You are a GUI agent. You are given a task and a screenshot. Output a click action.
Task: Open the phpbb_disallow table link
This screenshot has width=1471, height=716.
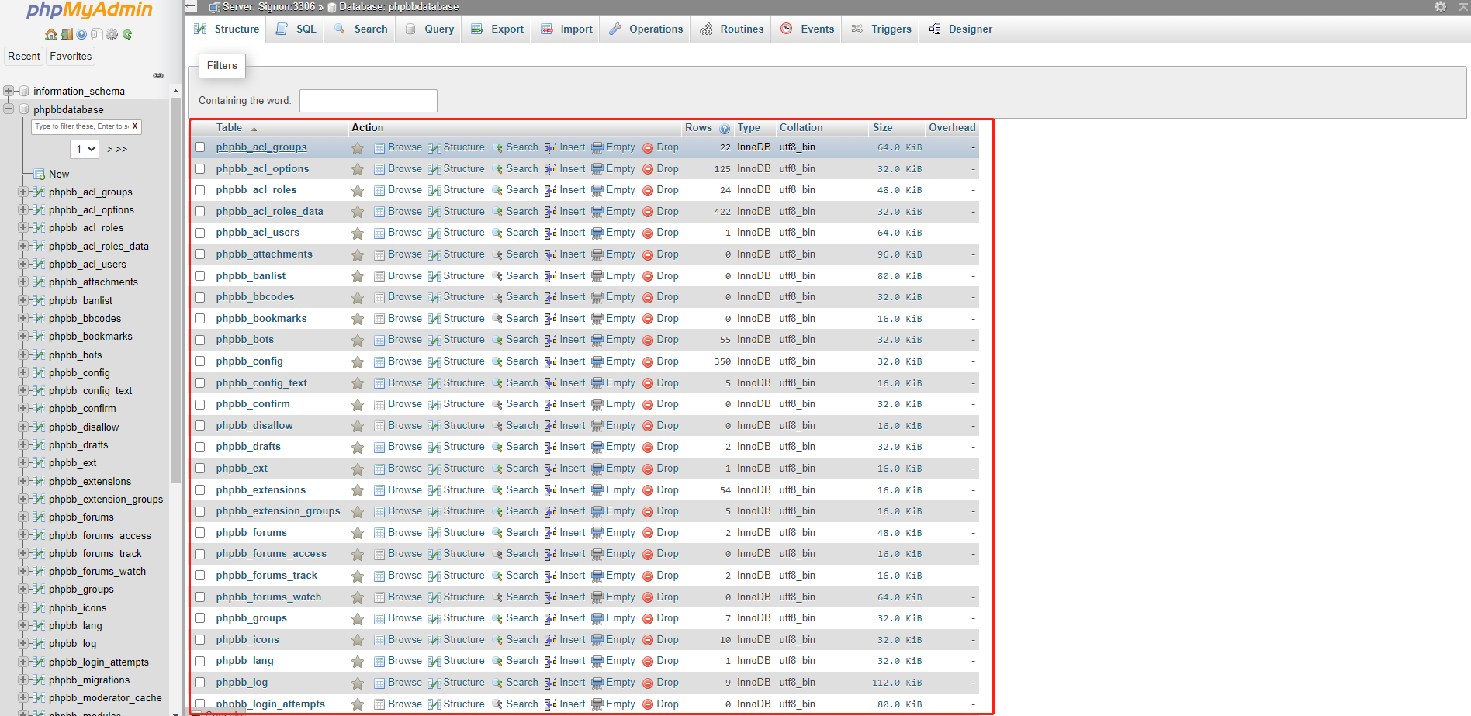click(254, 426)
